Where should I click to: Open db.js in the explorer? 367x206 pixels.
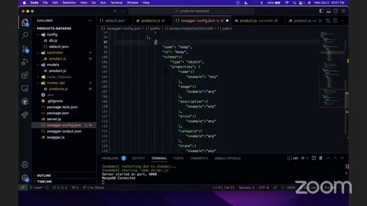point(53,41)
